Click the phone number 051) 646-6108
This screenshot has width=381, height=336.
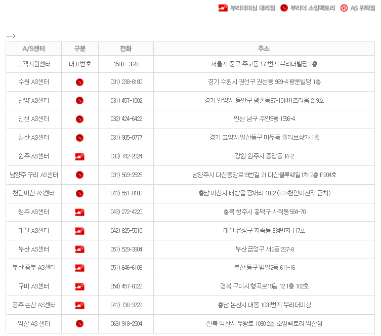point(126,268)
